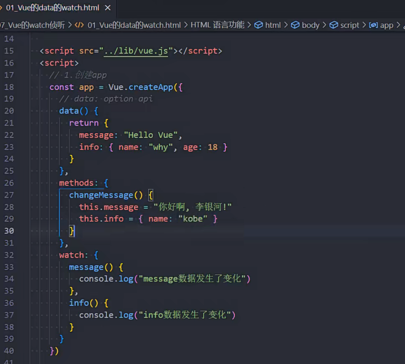Expand chevron after script breadcrumb
The width and height of the screenshot is (405, 364).
[x=364, y=25]
